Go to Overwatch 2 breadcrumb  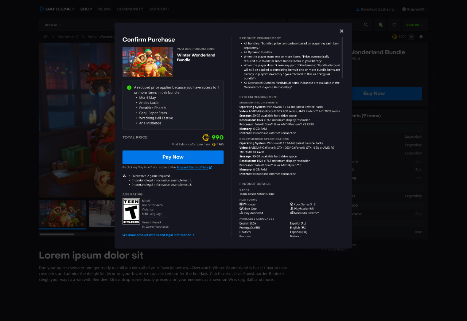(x=68, y=37)
